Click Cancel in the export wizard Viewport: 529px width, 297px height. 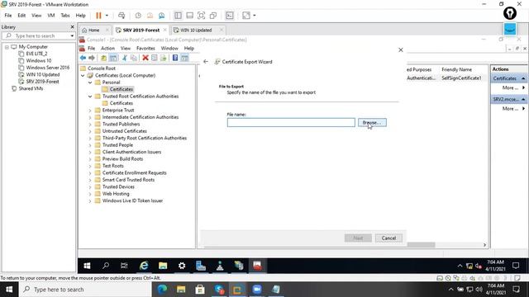click(x=388, y=238)
